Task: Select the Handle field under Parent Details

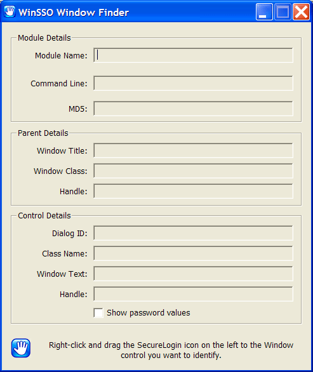Action: (x=193, y=191)
